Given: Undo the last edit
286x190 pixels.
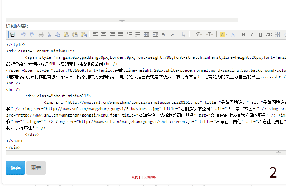Looking at the screenshot, I should tap(23, 34).
